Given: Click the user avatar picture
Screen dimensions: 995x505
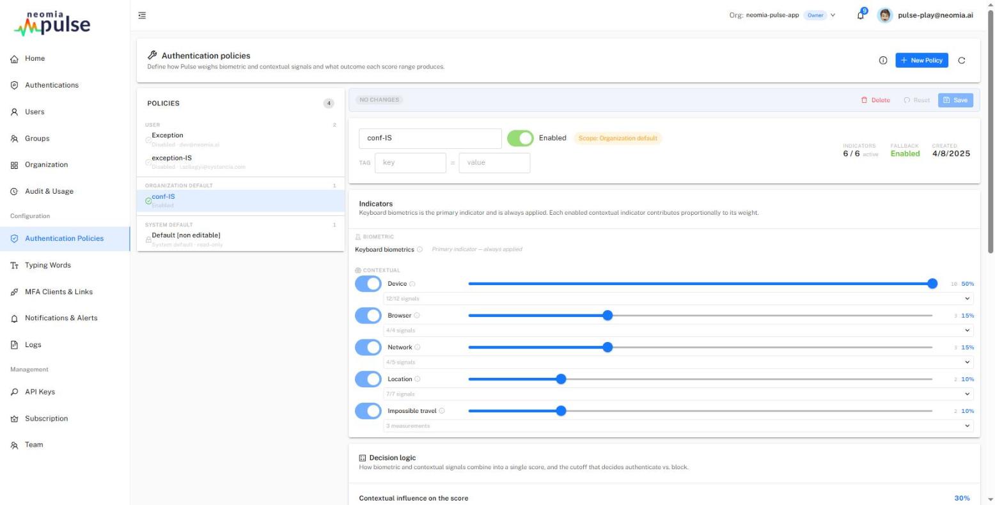Looking at the screenshot, I should pos(885,15).
